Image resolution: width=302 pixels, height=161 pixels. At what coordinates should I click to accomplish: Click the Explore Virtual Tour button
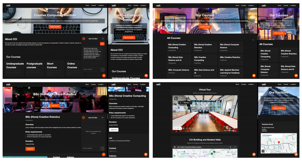coord(279,108)
